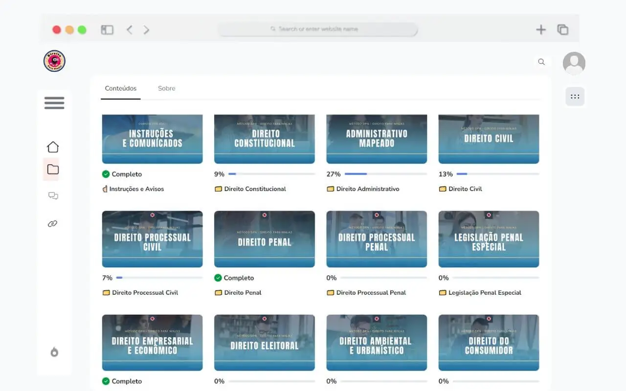Open the user profile avatar
This screenshot has height=391, width=626.
tap(574, 63)
